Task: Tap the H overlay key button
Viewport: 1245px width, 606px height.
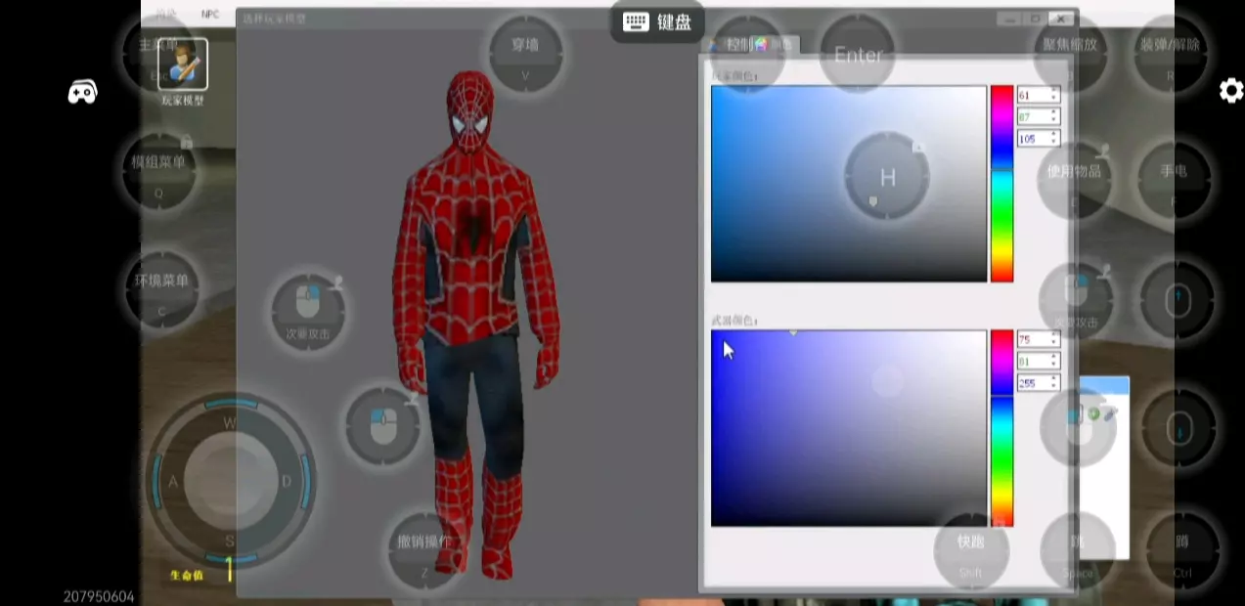Action: point(887,177)
